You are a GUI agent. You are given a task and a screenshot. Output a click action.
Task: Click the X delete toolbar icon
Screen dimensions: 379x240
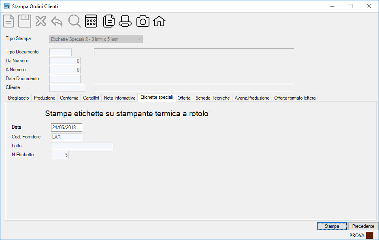coord(40,21)
